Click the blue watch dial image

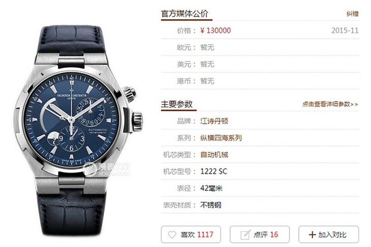pyautogui.click(x=72, y=120)
